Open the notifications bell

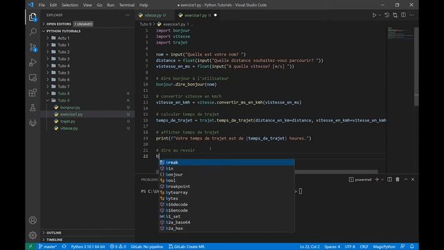[412, 247]
